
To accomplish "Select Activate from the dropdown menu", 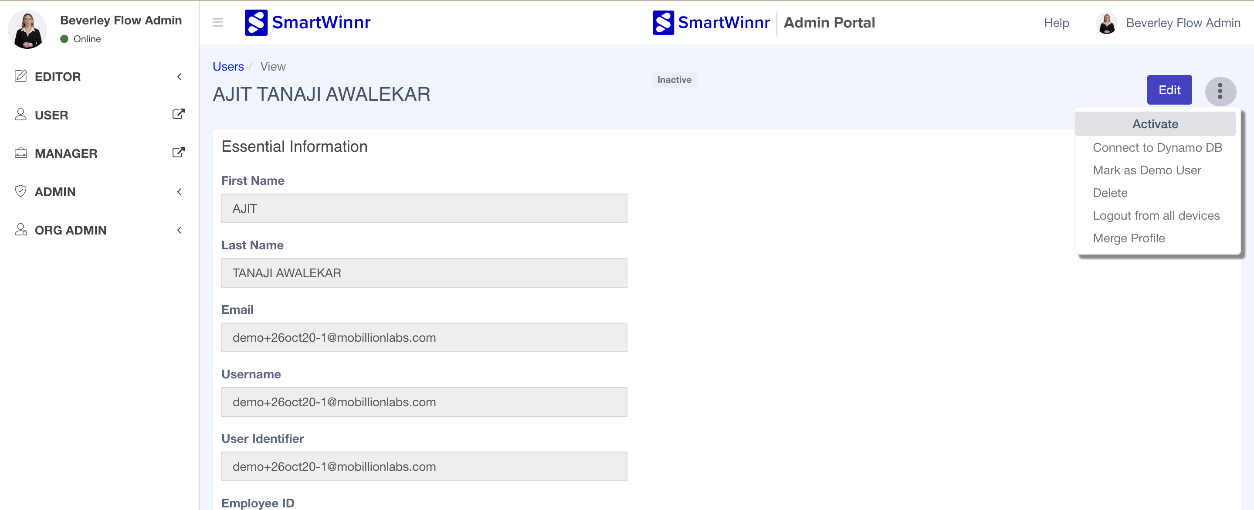I will coord(1155,124).
